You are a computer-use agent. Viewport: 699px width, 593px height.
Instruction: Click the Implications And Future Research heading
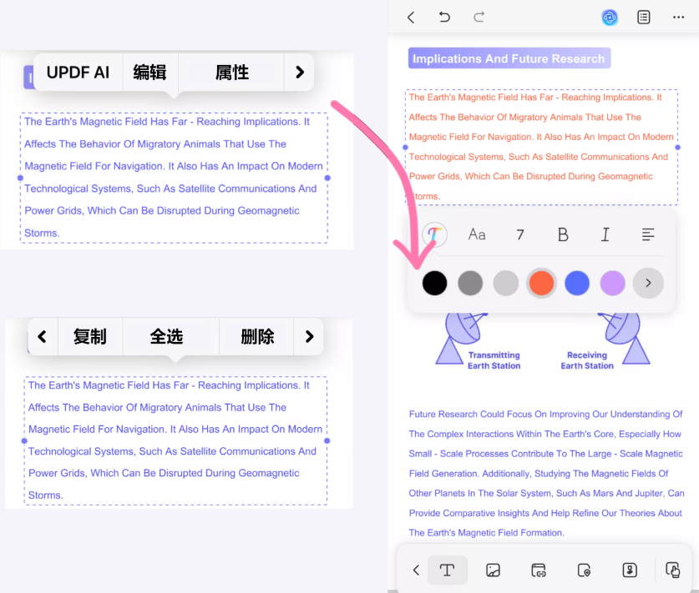click(509, 58)
